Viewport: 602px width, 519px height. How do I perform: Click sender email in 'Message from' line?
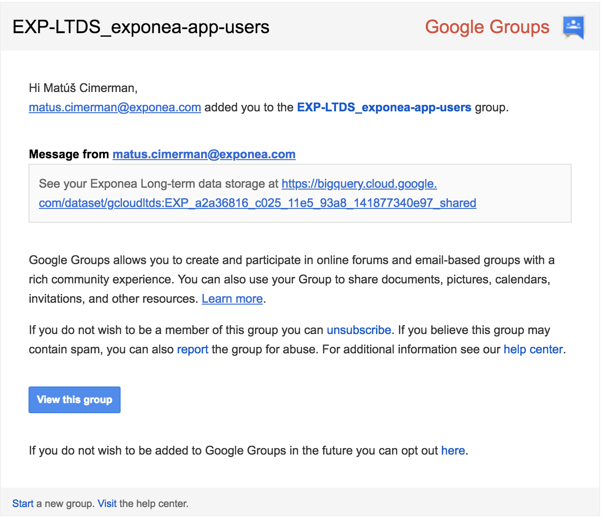(x=204, y=154)
